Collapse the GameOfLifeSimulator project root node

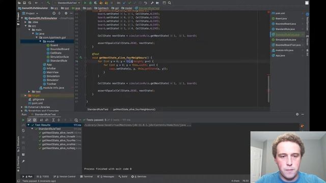[x=22, y=18]
